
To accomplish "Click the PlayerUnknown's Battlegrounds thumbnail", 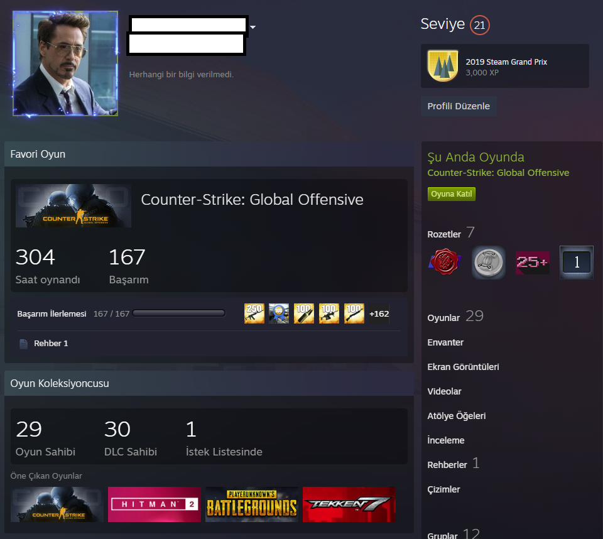I will 251,504.
